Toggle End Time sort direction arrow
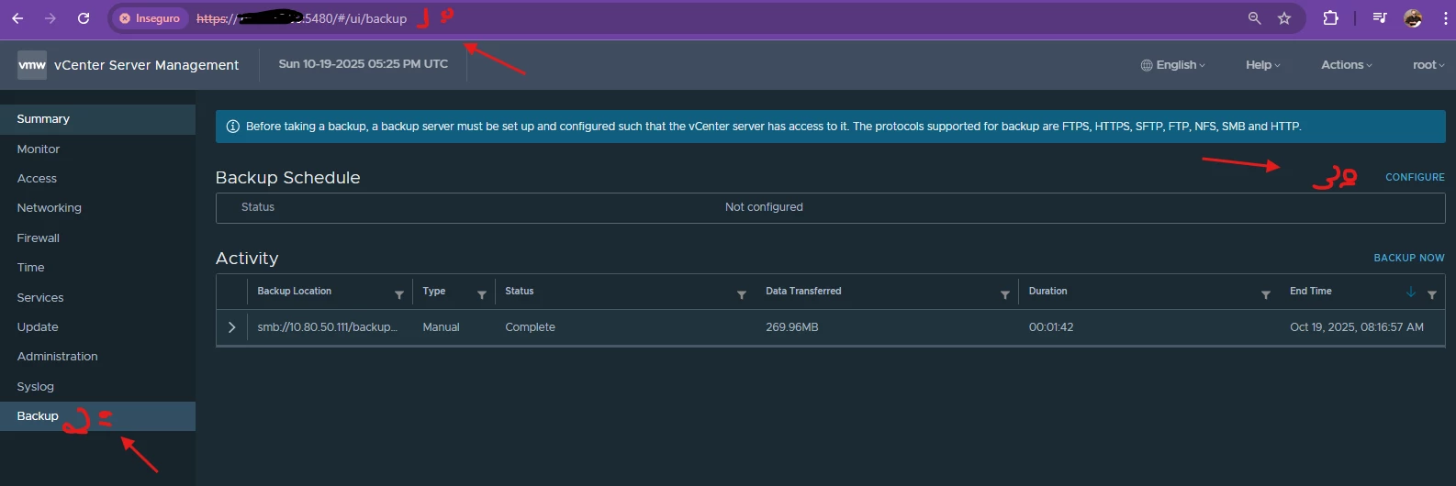This screenshot has width=1456, height=486. pos(1411,292)
